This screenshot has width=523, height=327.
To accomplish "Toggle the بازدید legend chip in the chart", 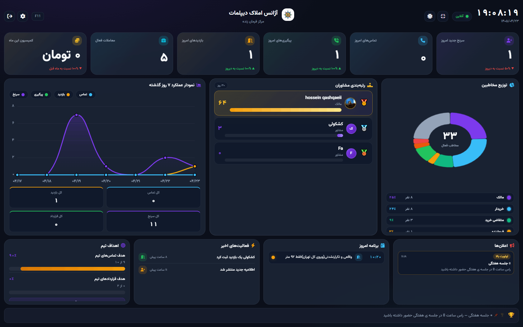I will pyautogui.click(x=64, y=95).
